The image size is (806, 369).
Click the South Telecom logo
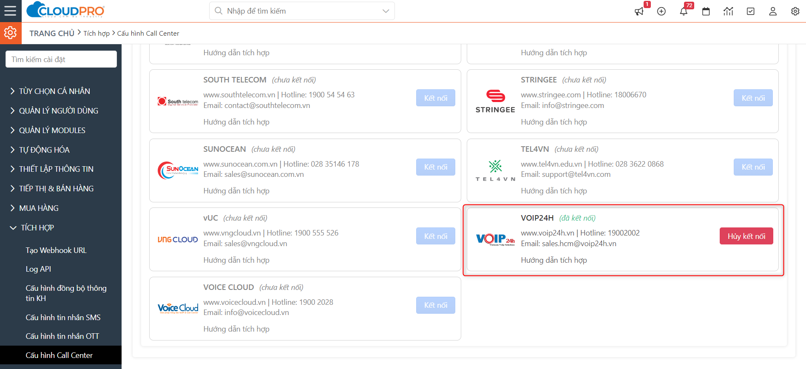click(x=178, y=102)
